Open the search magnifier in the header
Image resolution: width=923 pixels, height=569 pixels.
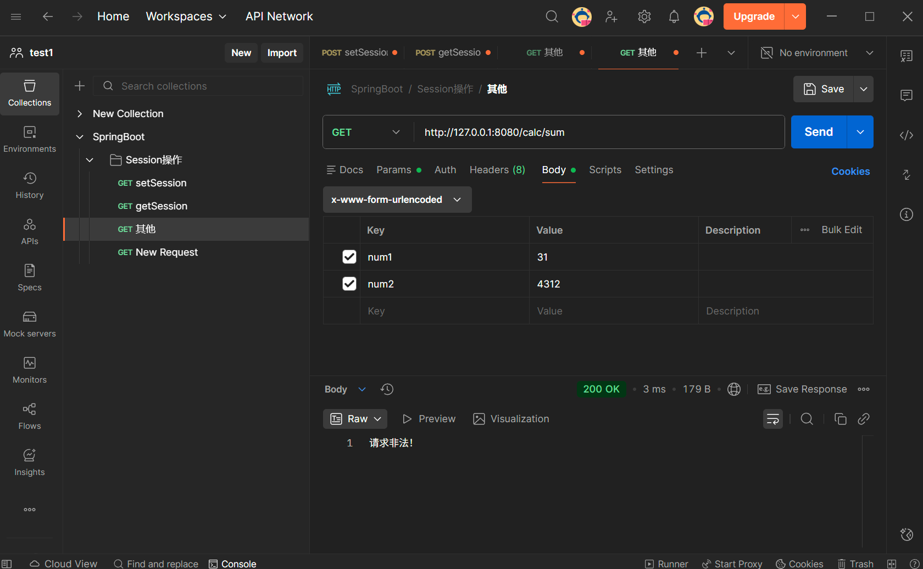point(552,16)
